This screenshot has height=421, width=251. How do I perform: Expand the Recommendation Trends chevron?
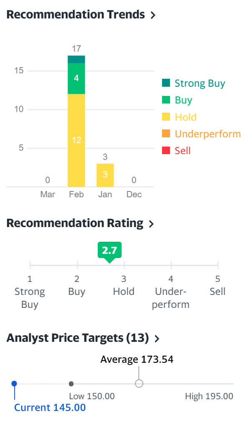pos(153,15)
